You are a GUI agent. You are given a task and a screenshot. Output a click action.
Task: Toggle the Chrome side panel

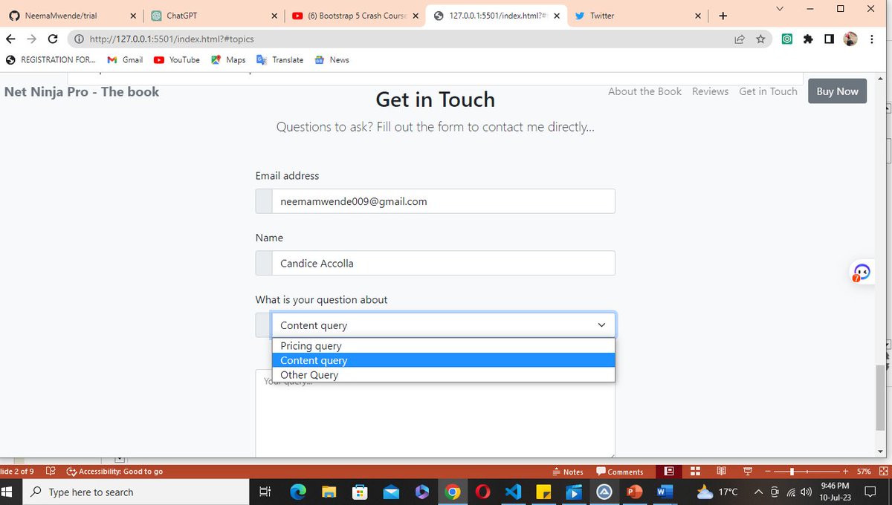click(829, 39)
